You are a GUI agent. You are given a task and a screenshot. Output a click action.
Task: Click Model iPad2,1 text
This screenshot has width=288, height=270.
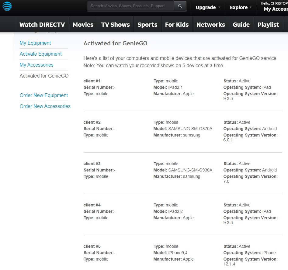pos(168,88)
